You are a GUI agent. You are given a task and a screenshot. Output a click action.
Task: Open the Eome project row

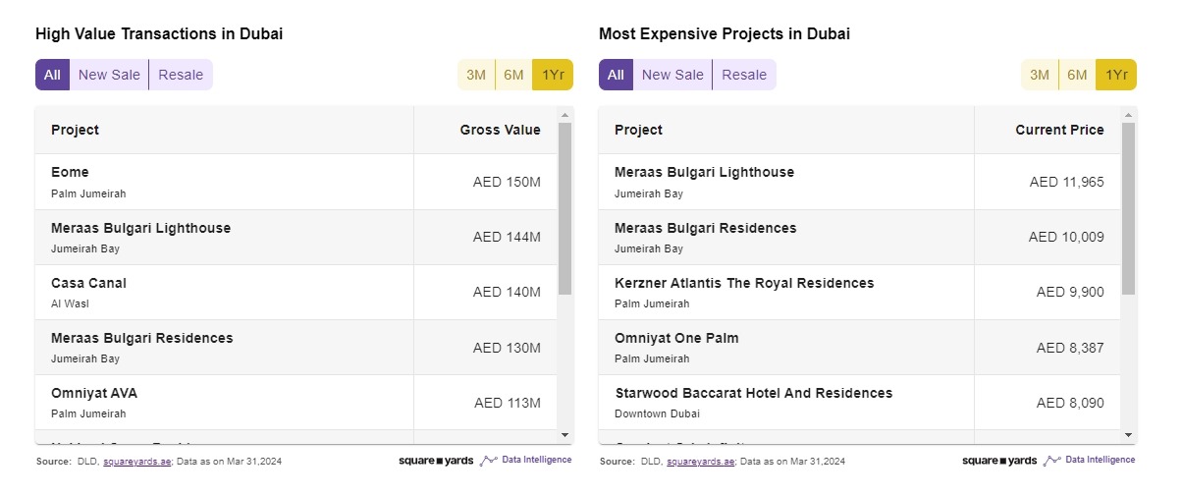pos(296,182)
